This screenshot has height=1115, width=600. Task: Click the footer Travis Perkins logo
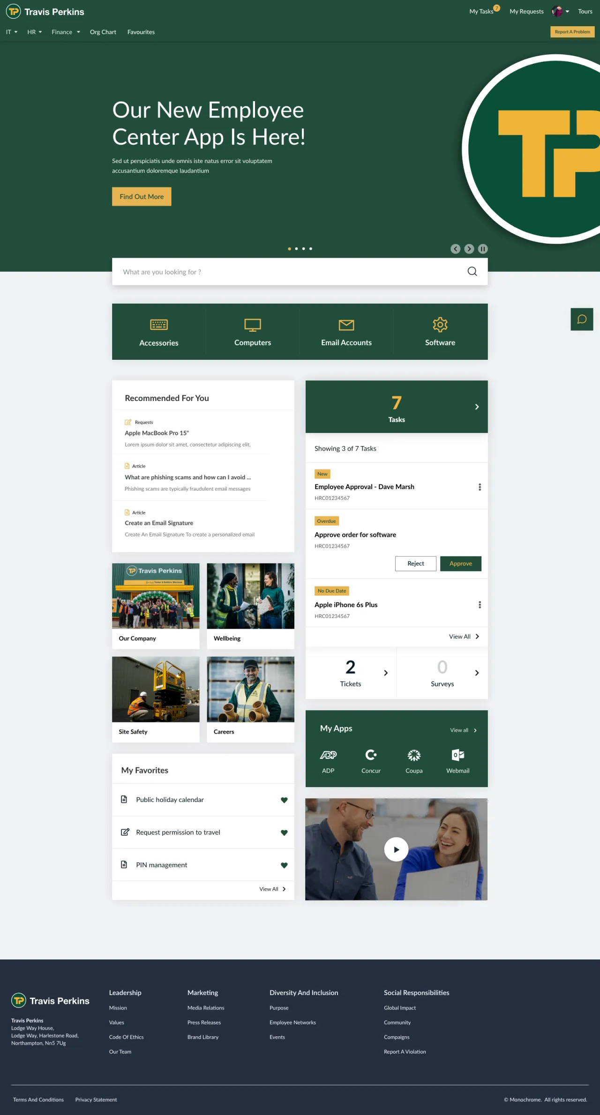coord(50,1001)
